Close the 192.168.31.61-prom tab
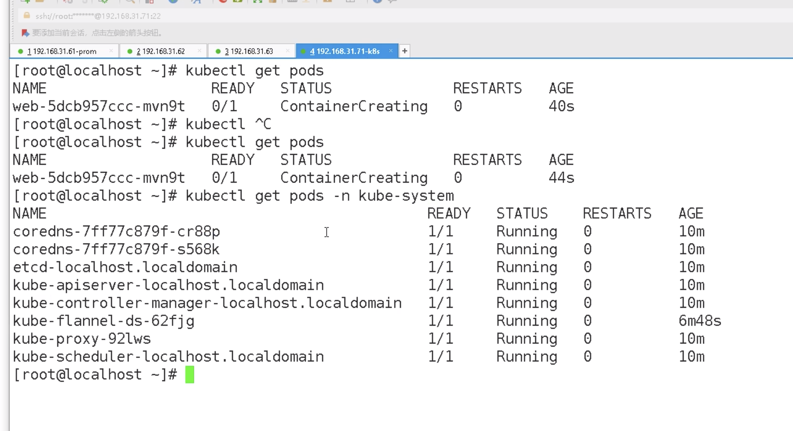This screenshot has height=431, width=793. click(111, 51)
